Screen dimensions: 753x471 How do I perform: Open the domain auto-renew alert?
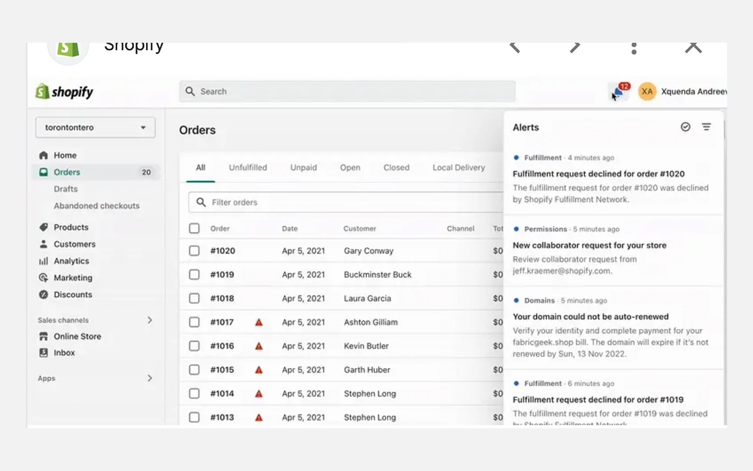(614, 328)
